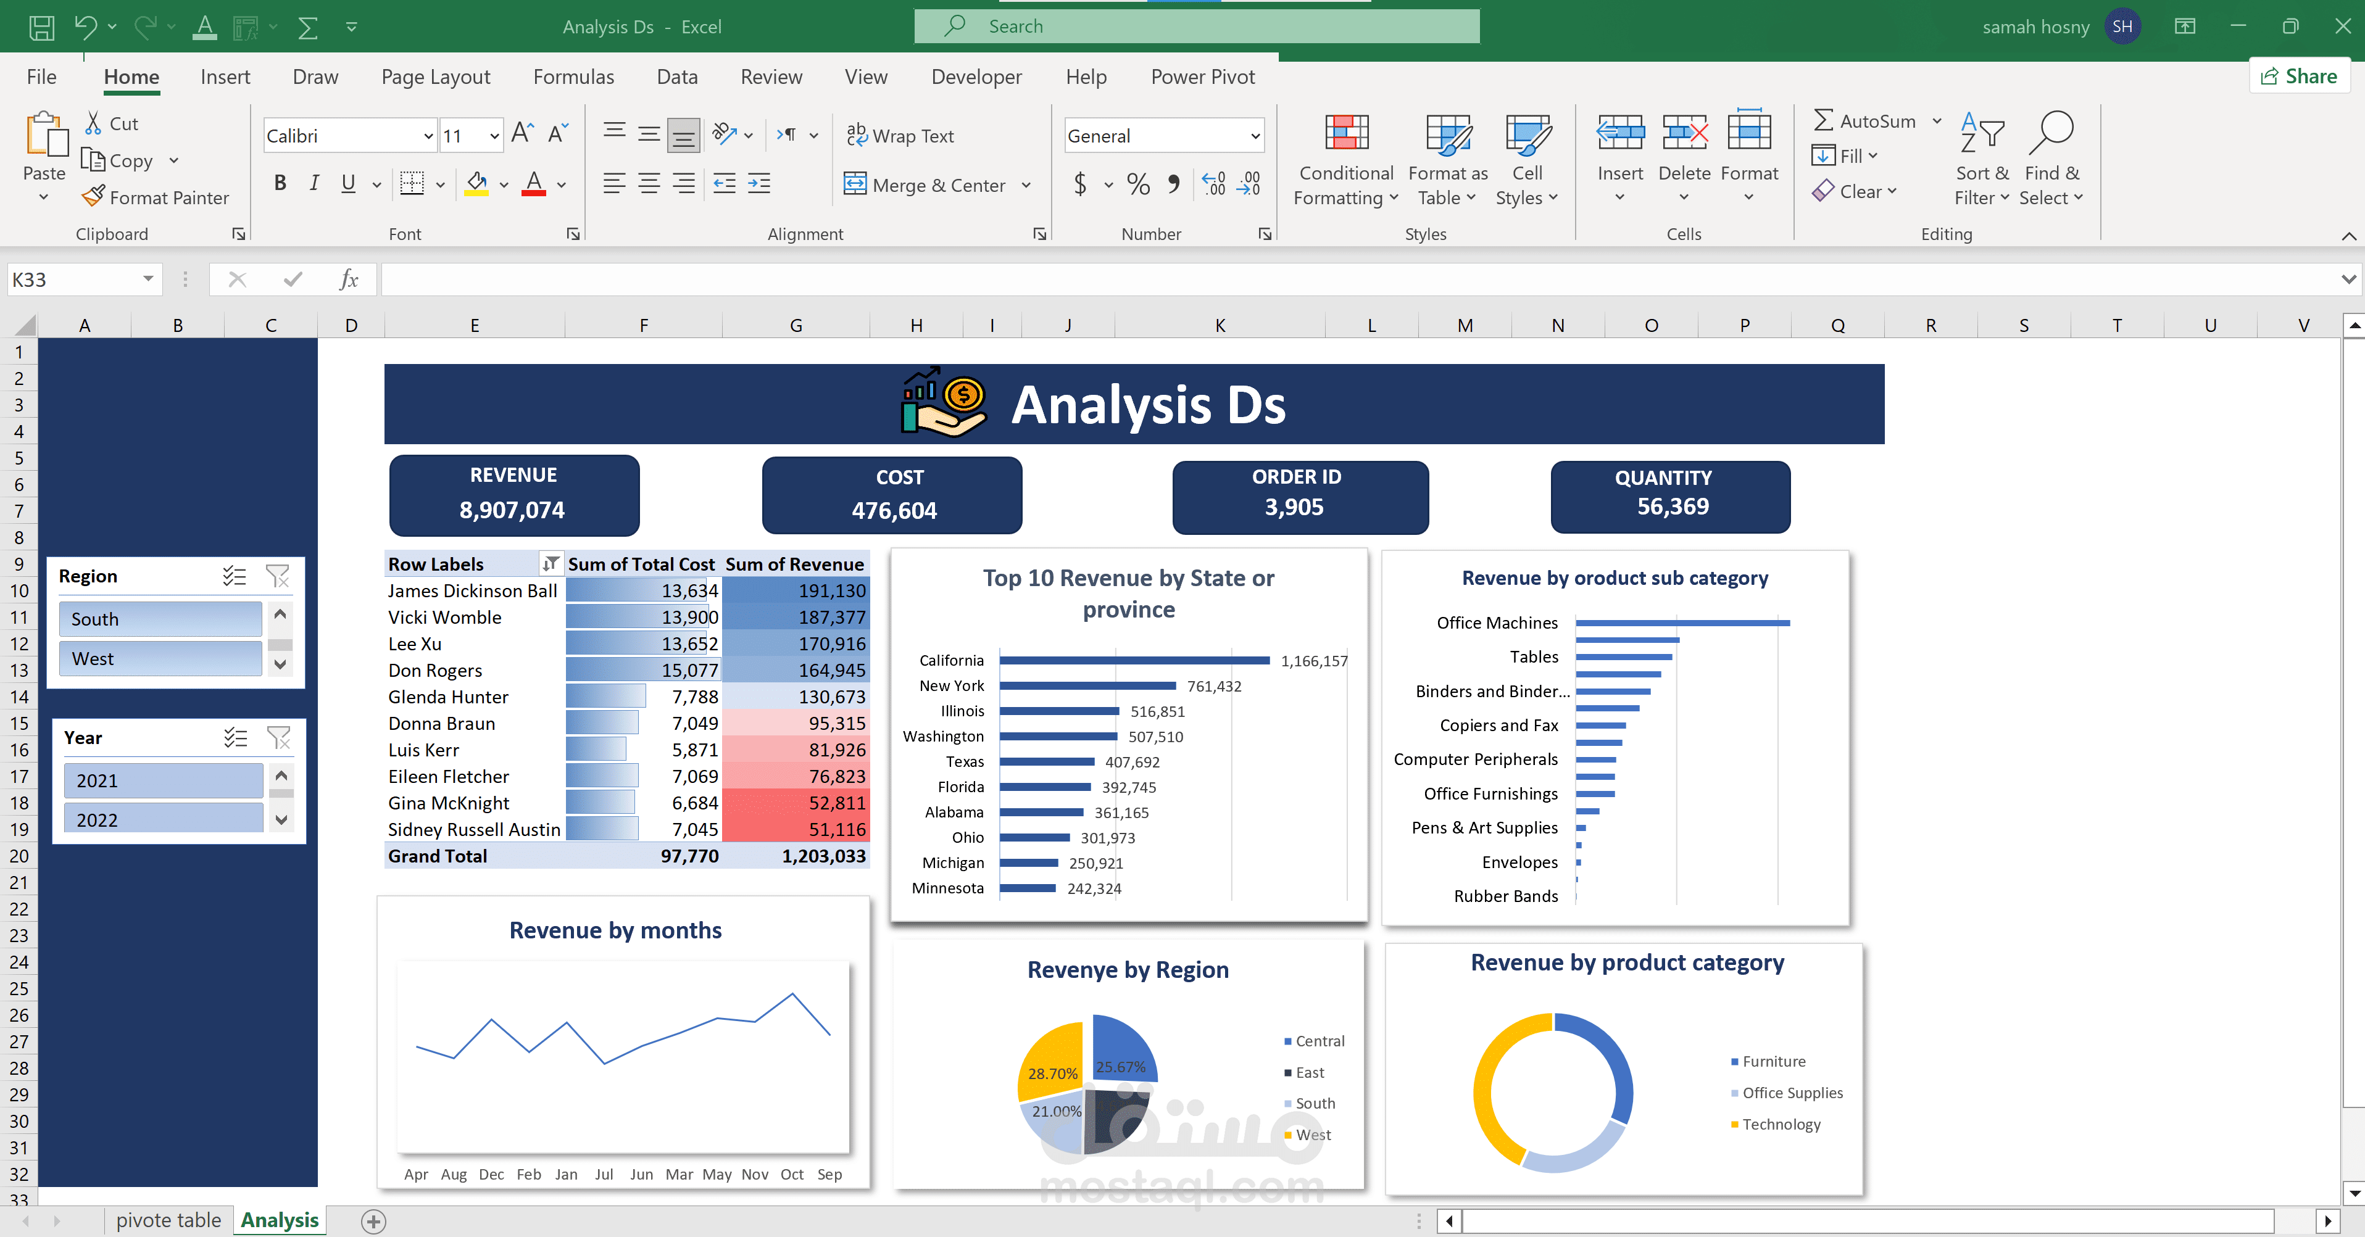Viewport: 2365px width, 1237px height.
Task: Click the Delete cells icon
Action: point(1685,134)
